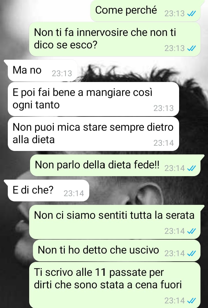This screenshot has height=308, width=208.
Task: Select 'E poi fai bene a mangiare' bubble
Action: click(93, 99)
